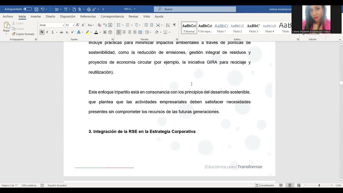Apply strikethrough to the text
343x193 pixels.
pos(61,32)
